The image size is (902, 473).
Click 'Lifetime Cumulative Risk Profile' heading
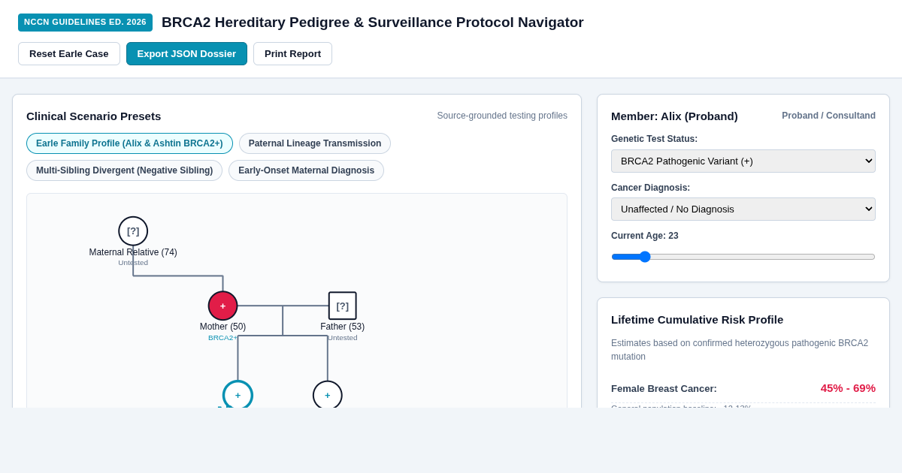(697, 319)
